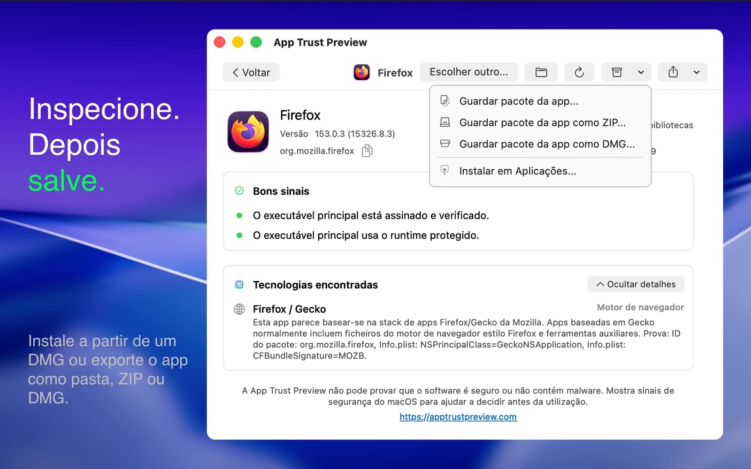Click the App Trust Preview window title
This screenshot has width=751, height=469.
pyautogui.click(x=320, y=42)
